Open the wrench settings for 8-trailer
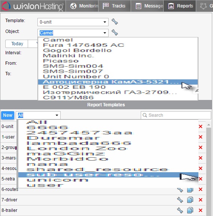Viewport: 213px width, 216px height. tap(180, 210)
